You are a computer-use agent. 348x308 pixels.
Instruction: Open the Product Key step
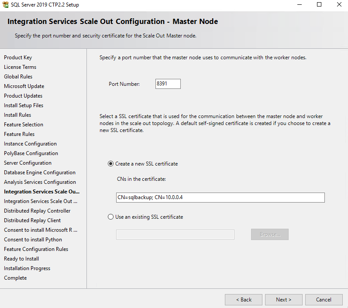[x=18, y=58]
